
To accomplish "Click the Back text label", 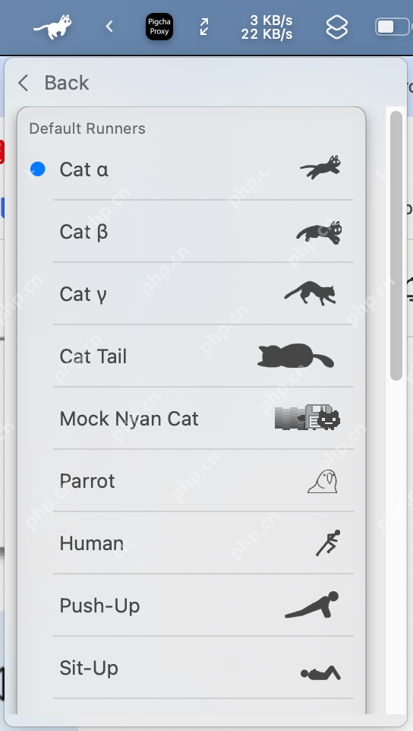I will tap(67, 83).
